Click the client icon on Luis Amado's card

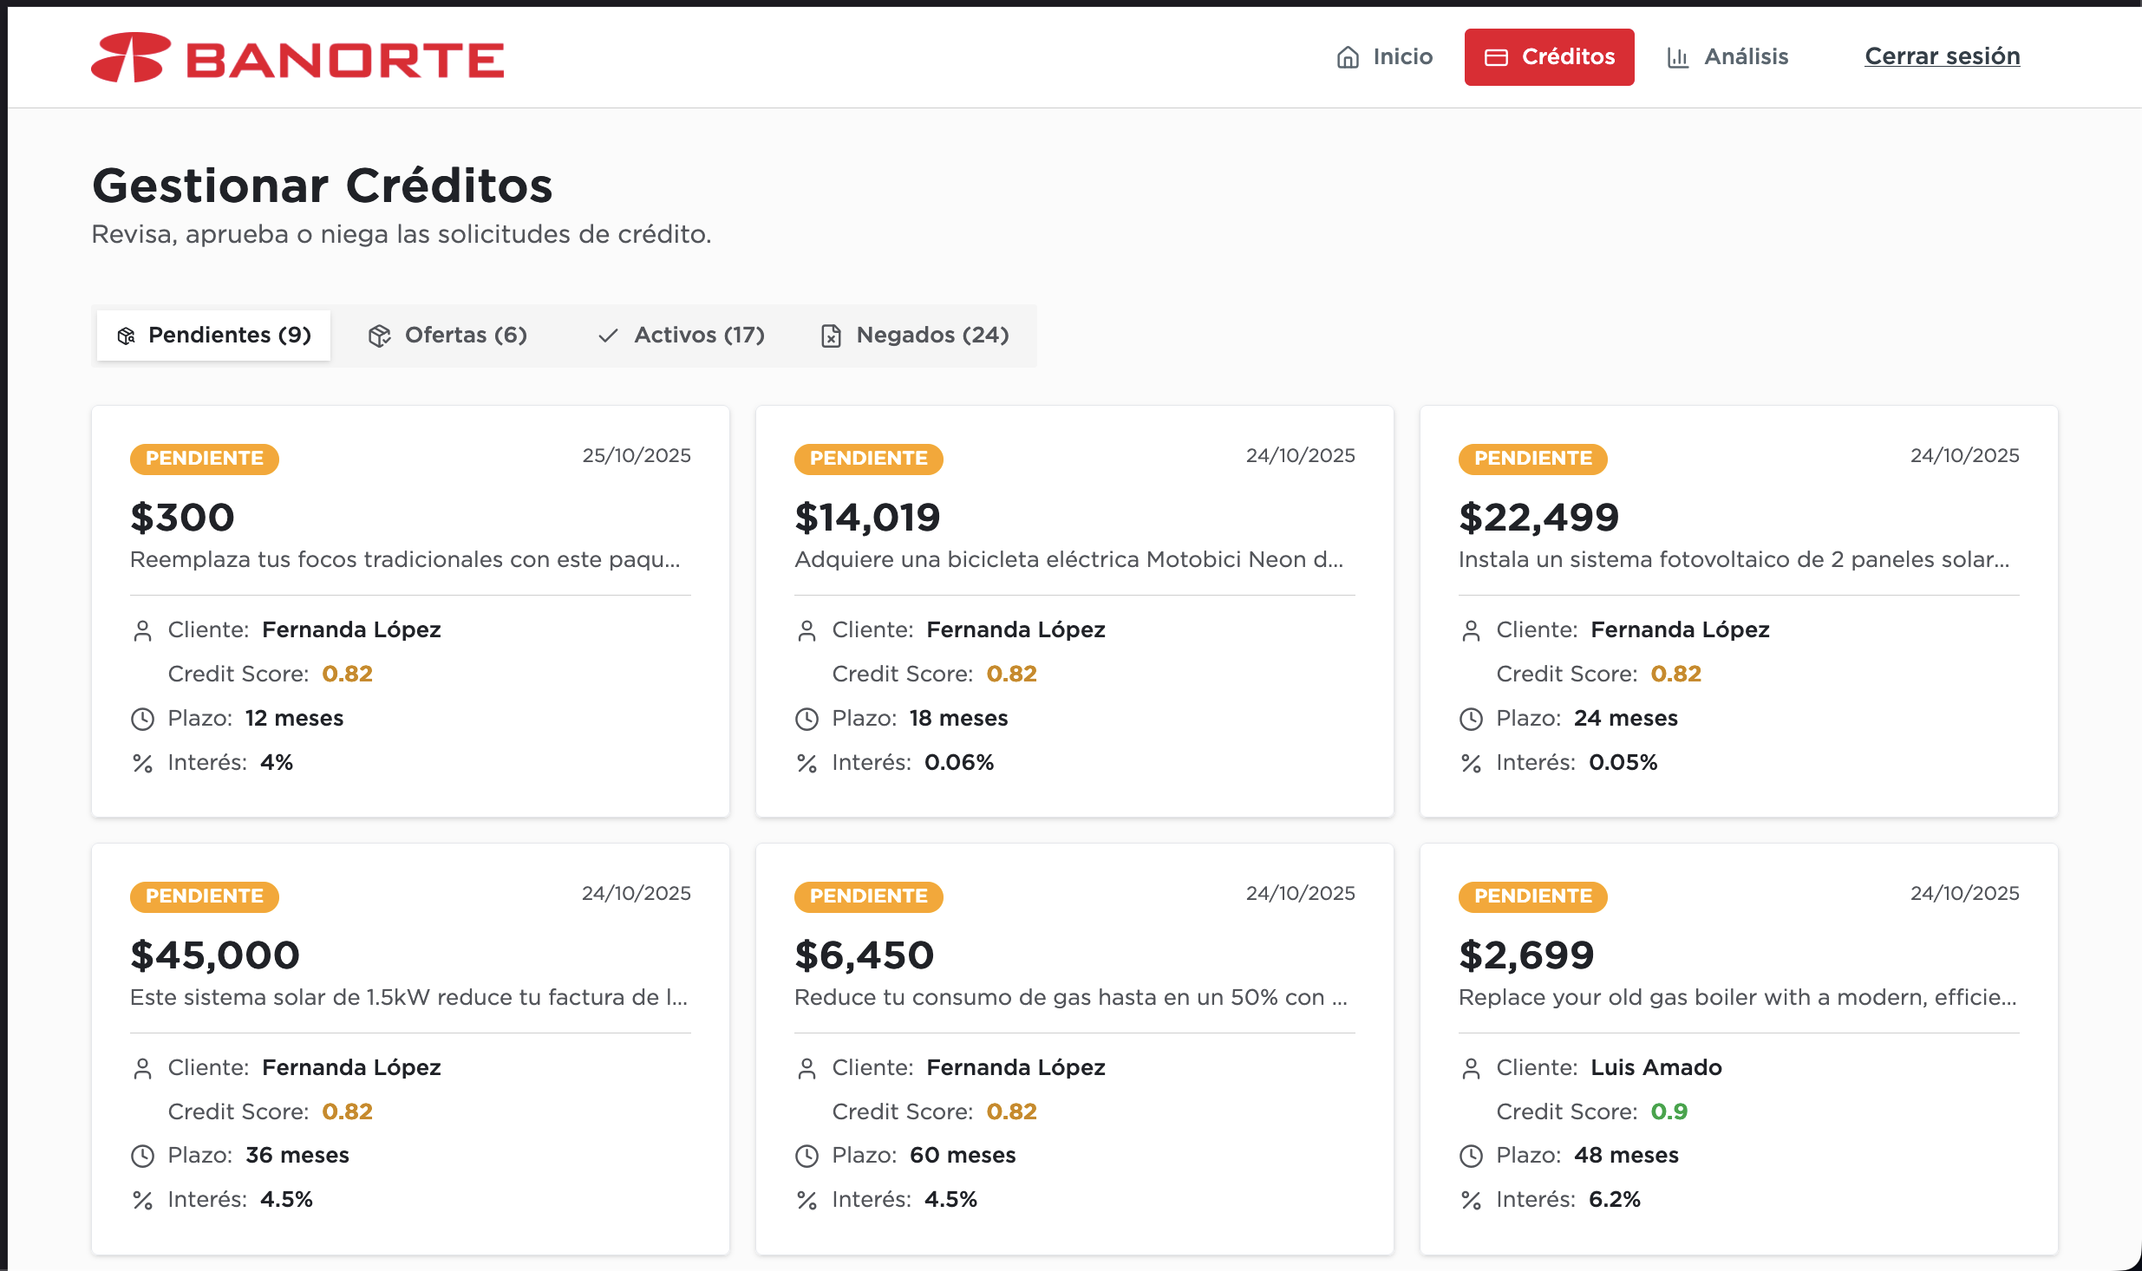pyautogui.click(x=1471, y=1068)
